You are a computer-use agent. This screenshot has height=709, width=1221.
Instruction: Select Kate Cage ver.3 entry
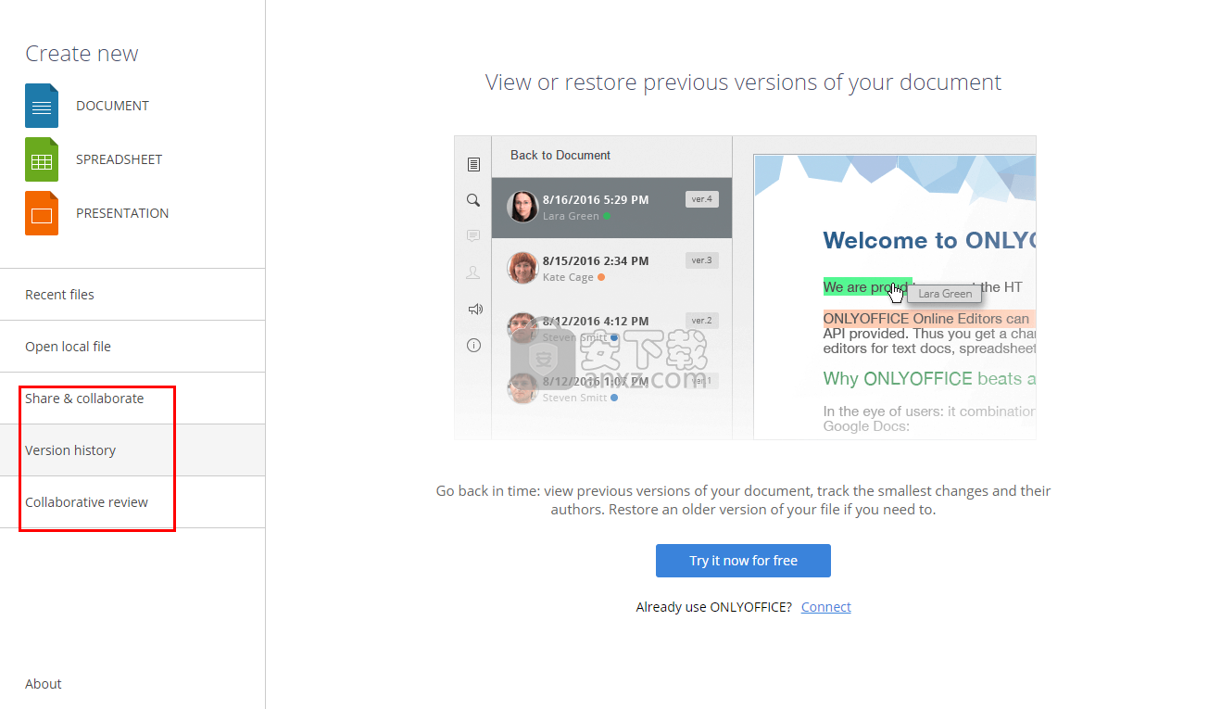pos(611,269)
